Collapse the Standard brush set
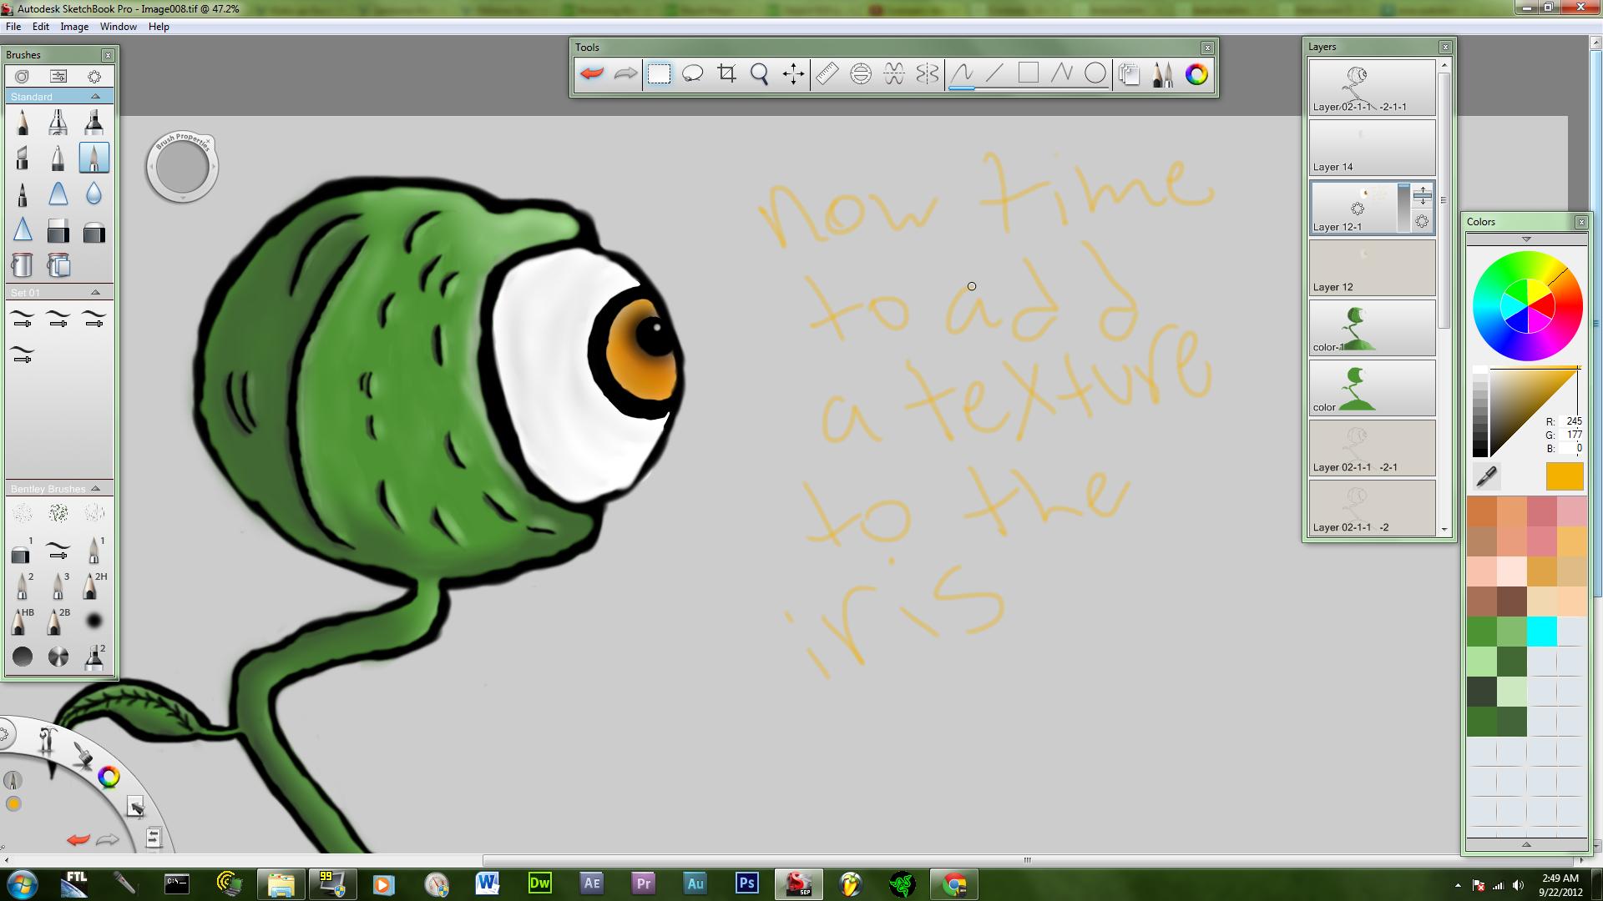1603x901 pixels. click(x=95, y=97)
